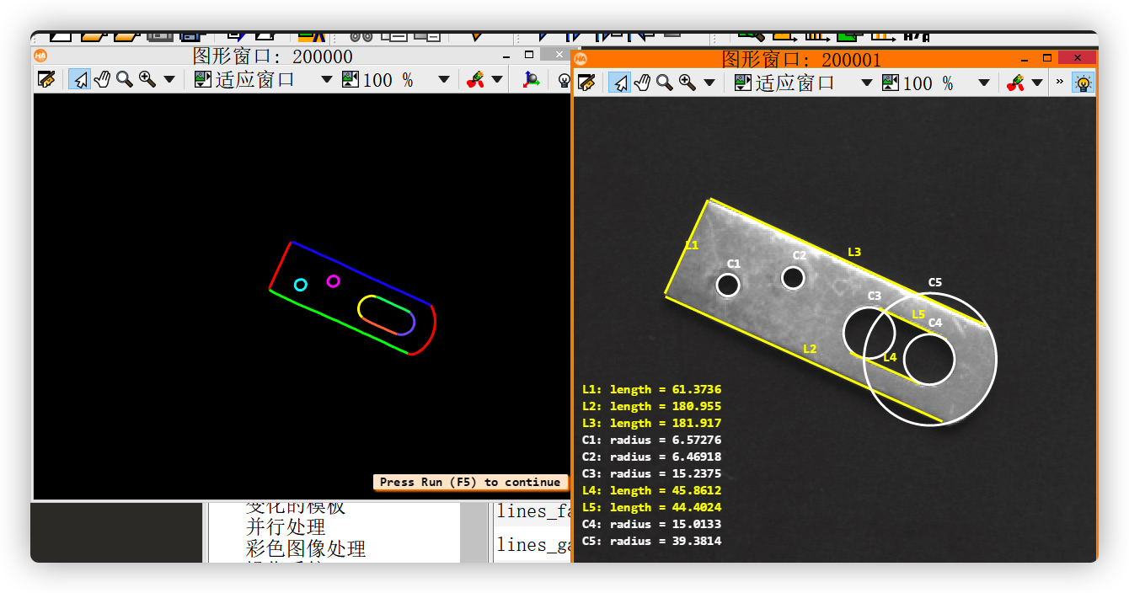The width and height of the screenshot is (1129, 593).
Task: Toggle the highlighted light bulb in window 200001
Action: (1083, 83)
